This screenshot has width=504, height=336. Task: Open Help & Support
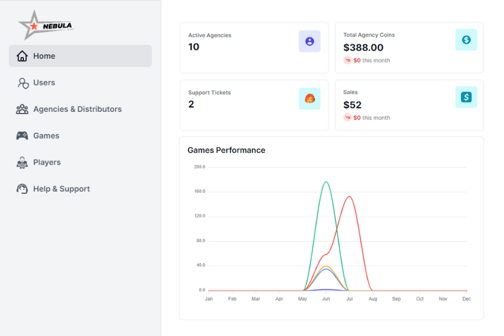80,189
